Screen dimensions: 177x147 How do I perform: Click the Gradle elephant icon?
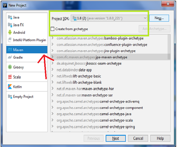coord(10,57)
